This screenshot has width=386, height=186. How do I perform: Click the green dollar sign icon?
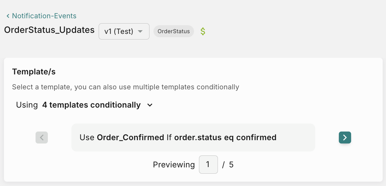pos(203,32)
